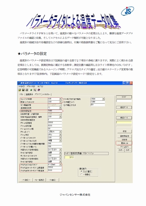Click the ピークホールドリセット時間 input field

point(55,144)
